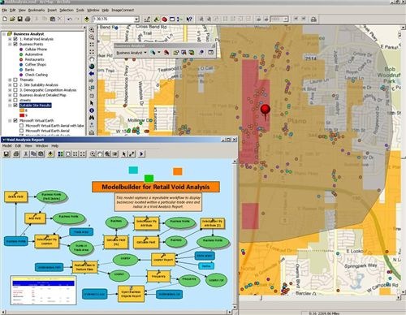The height and width of the screenshot is (315, 406).
Task: Toggle the Microsoft Virtual Earth Aerial layer
Action: click(21, 131)
